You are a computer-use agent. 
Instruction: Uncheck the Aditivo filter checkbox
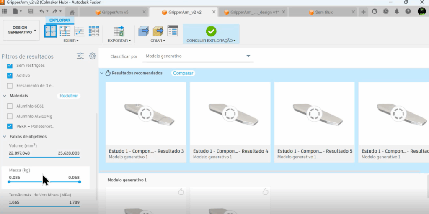pos(10,76)
